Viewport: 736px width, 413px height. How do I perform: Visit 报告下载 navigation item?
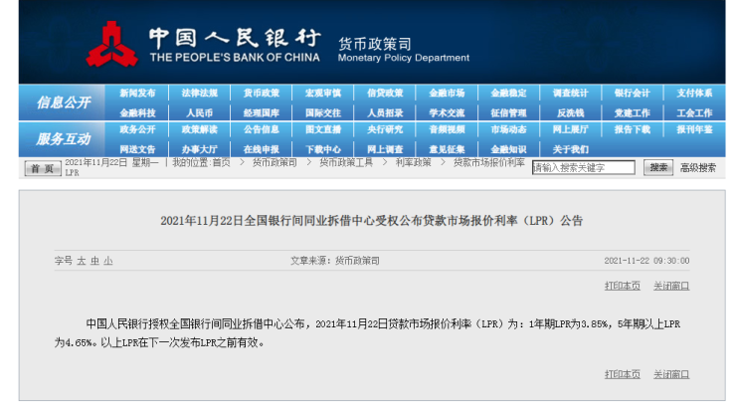[633, 129]
